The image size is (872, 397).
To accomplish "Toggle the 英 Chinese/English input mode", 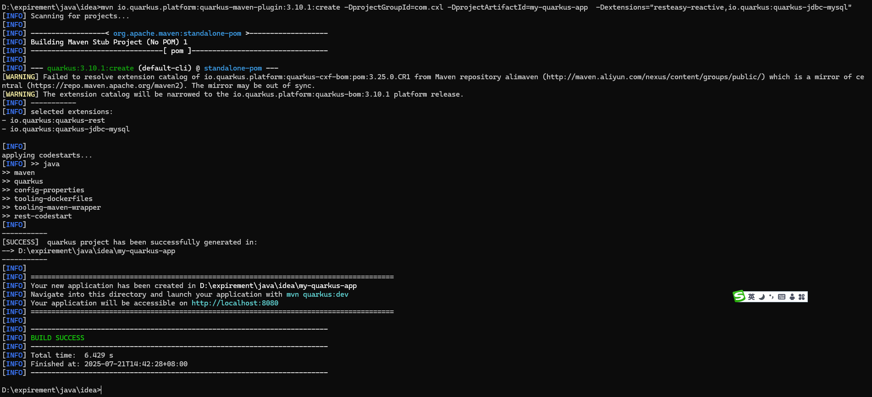I will (751, 297).
